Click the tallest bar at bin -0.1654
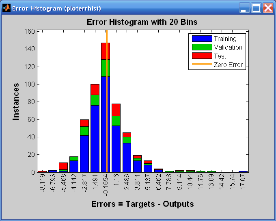Image resolution: width=276 pixels, height=221 pixels. coord(106,108)
